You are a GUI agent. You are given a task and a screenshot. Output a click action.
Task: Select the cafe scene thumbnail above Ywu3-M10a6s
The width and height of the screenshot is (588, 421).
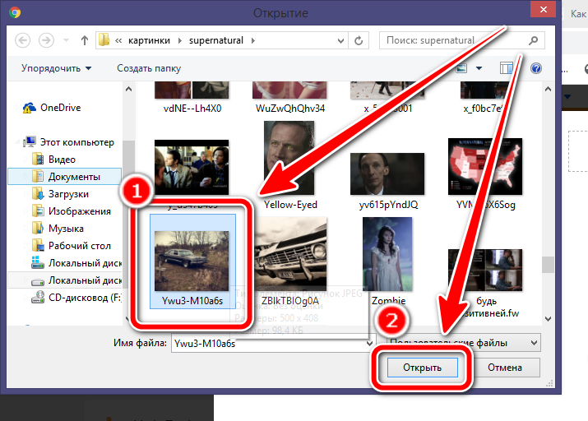(x=192, y=167)
